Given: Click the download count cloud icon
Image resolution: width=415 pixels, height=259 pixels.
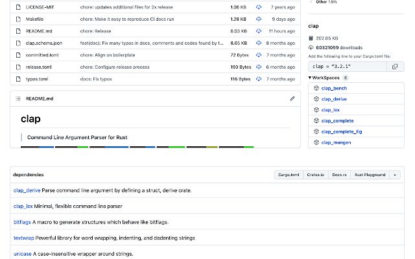Looking at the screenshot, I should [311, 47].
